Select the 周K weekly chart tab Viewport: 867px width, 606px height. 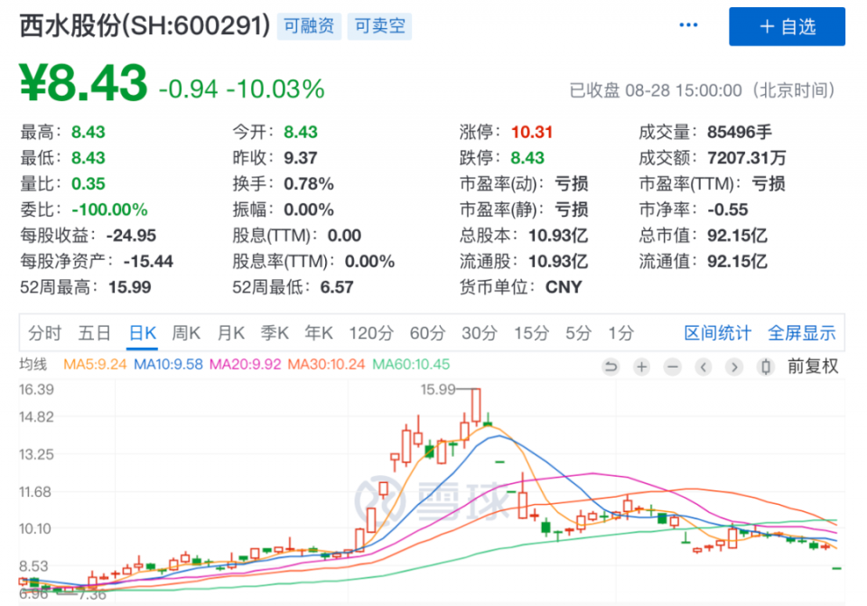point(186,333)
